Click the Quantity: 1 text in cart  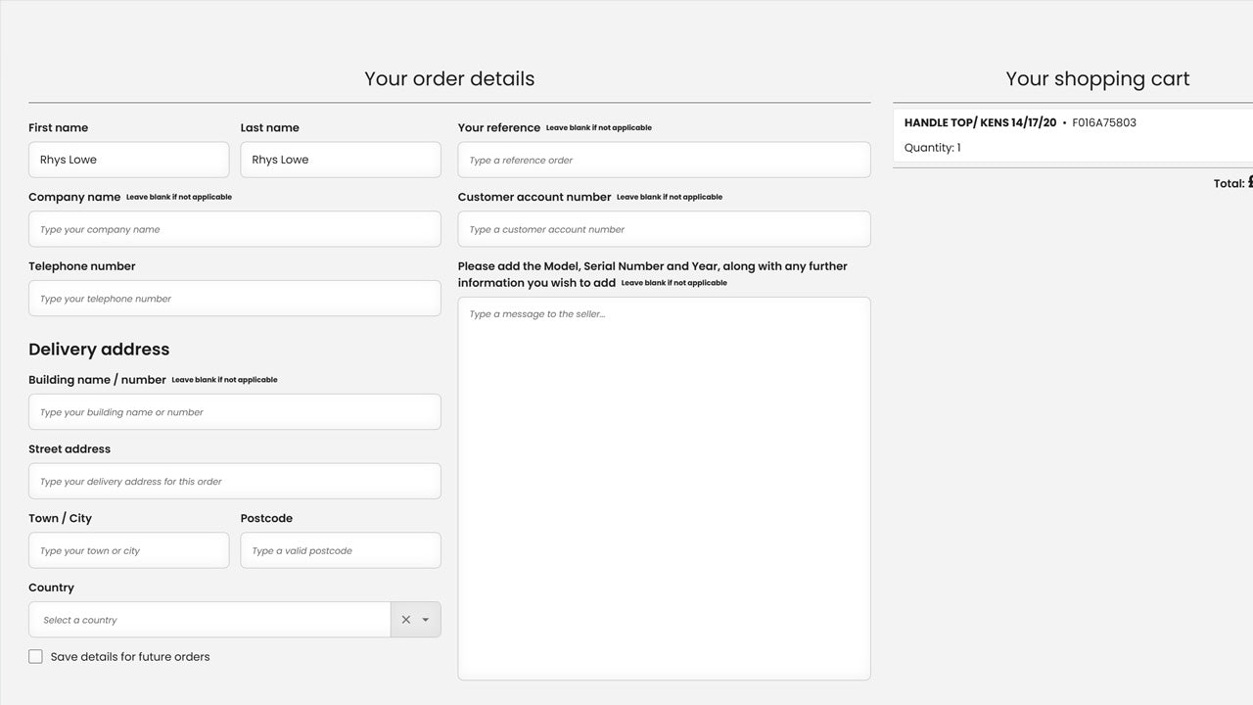932,148
